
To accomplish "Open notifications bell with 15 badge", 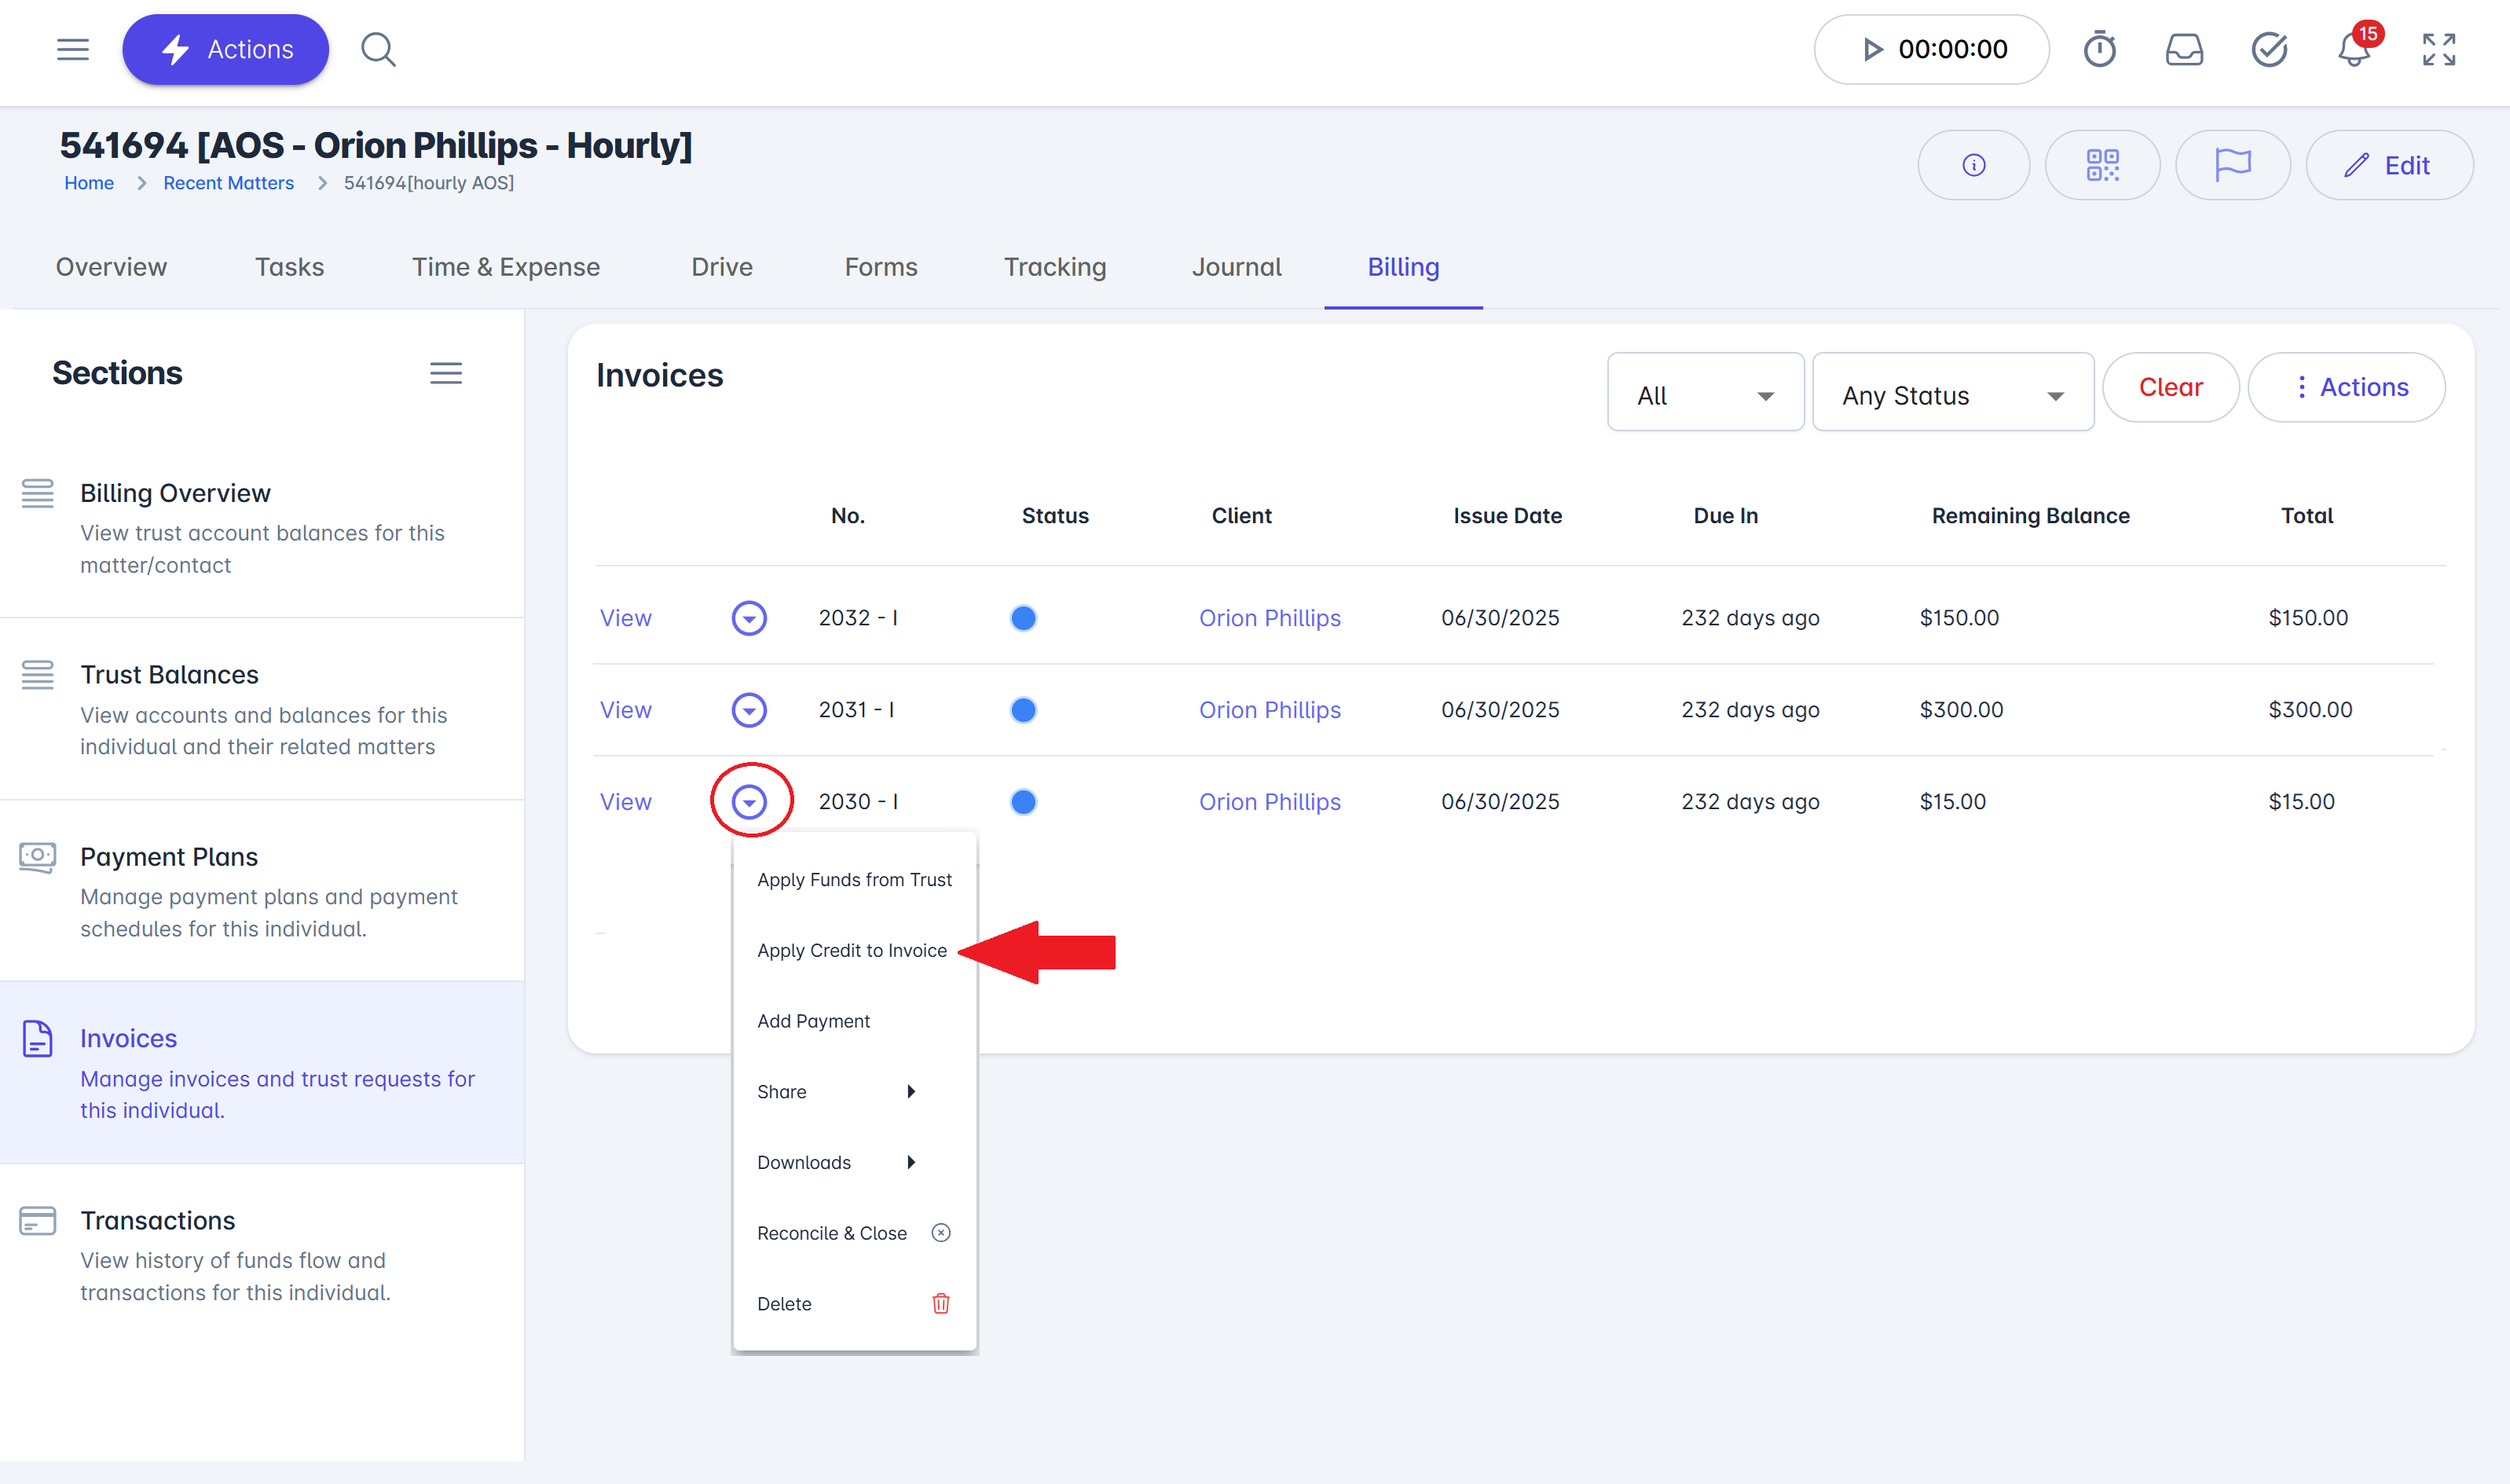I will tap(2354, 49).
